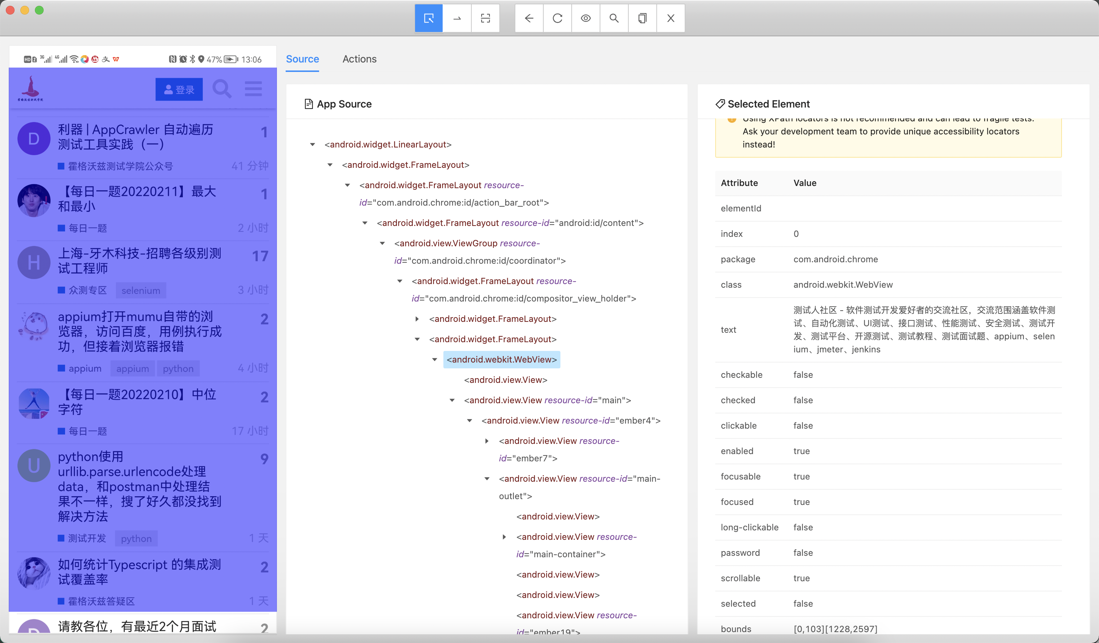The height and width of the screenshot is (643, 1099).
Task: Switch to the Actions tab
Action: (359, 59)
